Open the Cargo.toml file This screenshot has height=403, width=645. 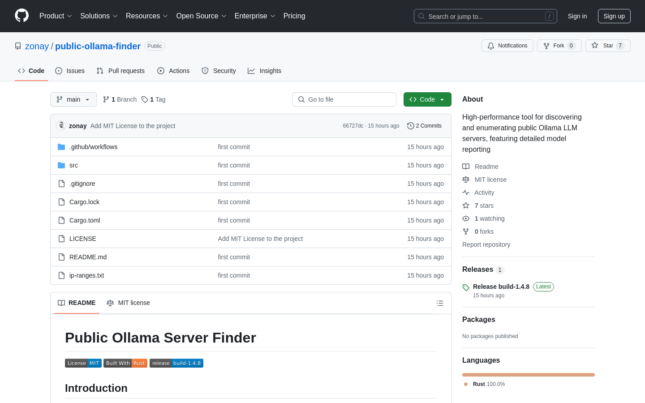click(85, 220)
